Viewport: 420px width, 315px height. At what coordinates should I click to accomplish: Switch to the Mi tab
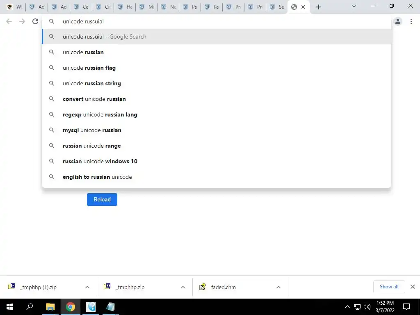[x=147, y=7]
